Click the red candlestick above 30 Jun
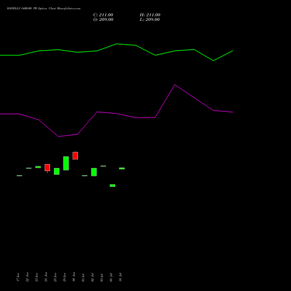 (75, 155)
